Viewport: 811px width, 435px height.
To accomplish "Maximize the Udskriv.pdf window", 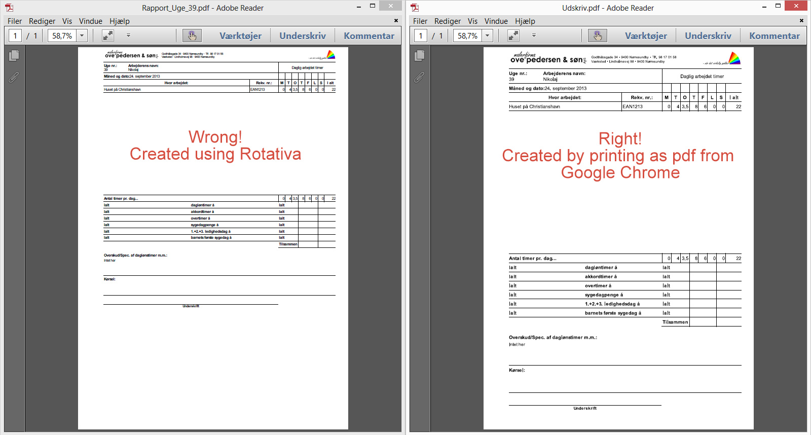I will pyautogui.click(x=778, y=6).
